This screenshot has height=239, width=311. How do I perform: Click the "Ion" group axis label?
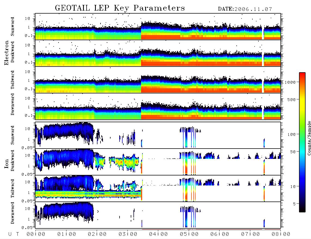coord(6,163)
